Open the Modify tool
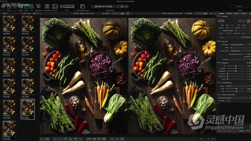 point(21,6)
